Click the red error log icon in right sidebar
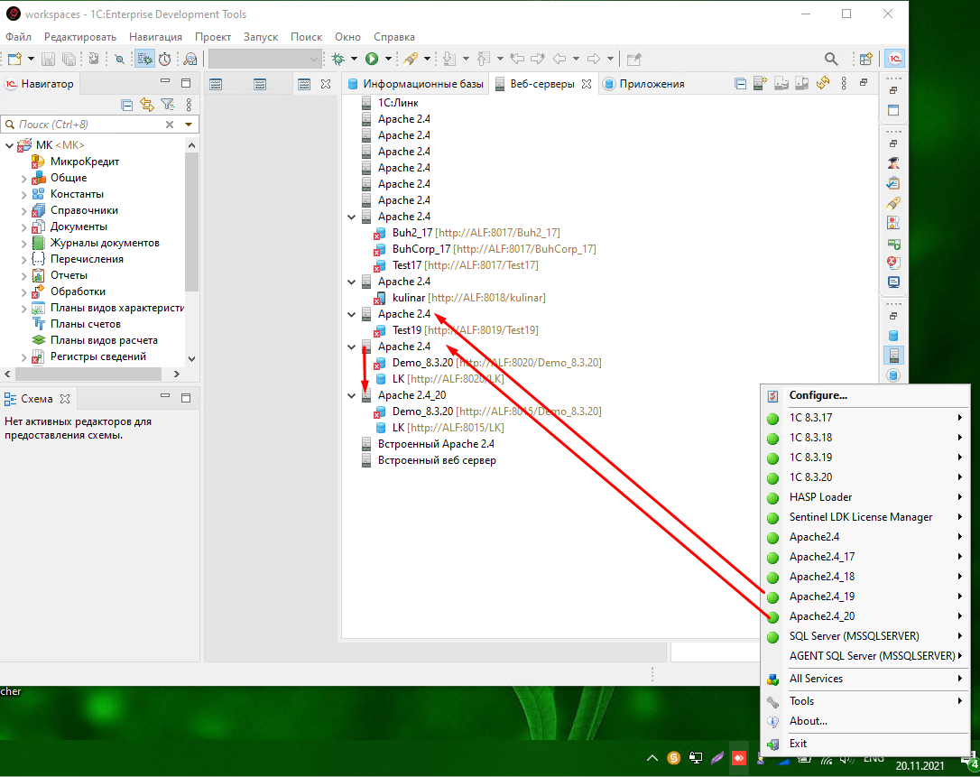Viewport: 980px width, 777px height. 893,263
